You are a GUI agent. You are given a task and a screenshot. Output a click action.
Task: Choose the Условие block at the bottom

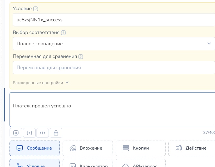click(35, 164)
